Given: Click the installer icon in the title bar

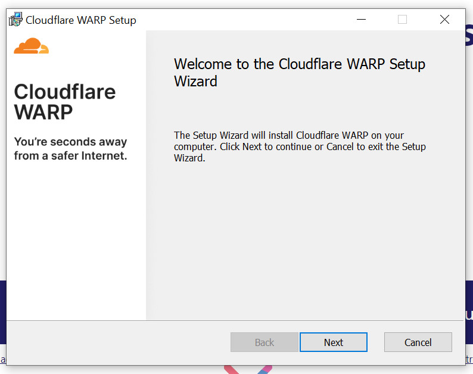Looking at the screenshot, I should [x=15, y=20].
